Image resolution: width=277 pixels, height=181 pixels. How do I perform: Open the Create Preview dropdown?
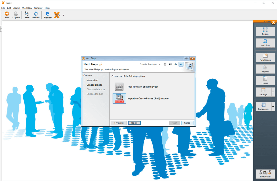pyautogui.click(x=150, y=64)
